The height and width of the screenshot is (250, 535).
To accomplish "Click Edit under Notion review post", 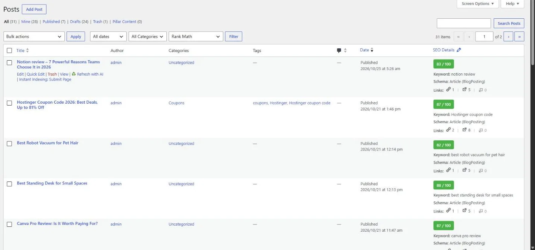I will point(20,74).
